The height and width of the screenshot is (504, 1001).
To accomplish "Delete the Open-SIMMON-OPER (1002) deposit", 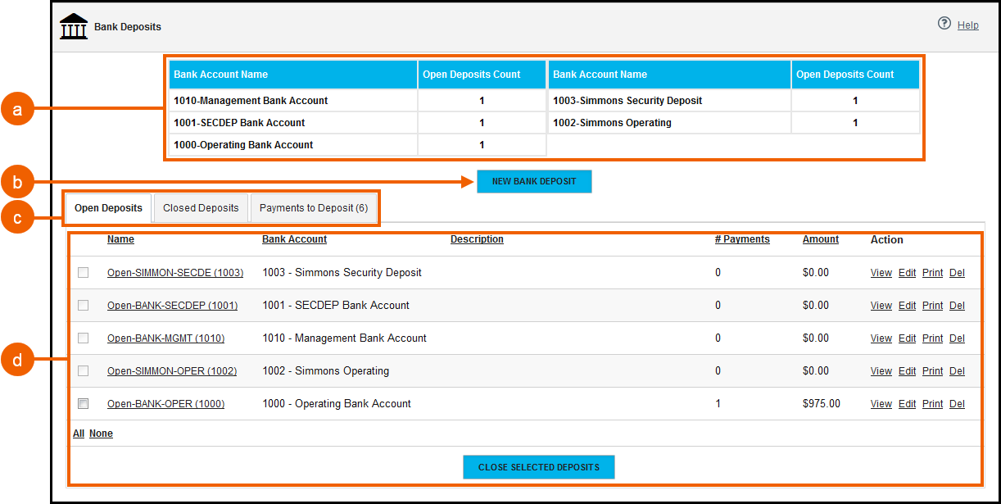I will (957, 371).
